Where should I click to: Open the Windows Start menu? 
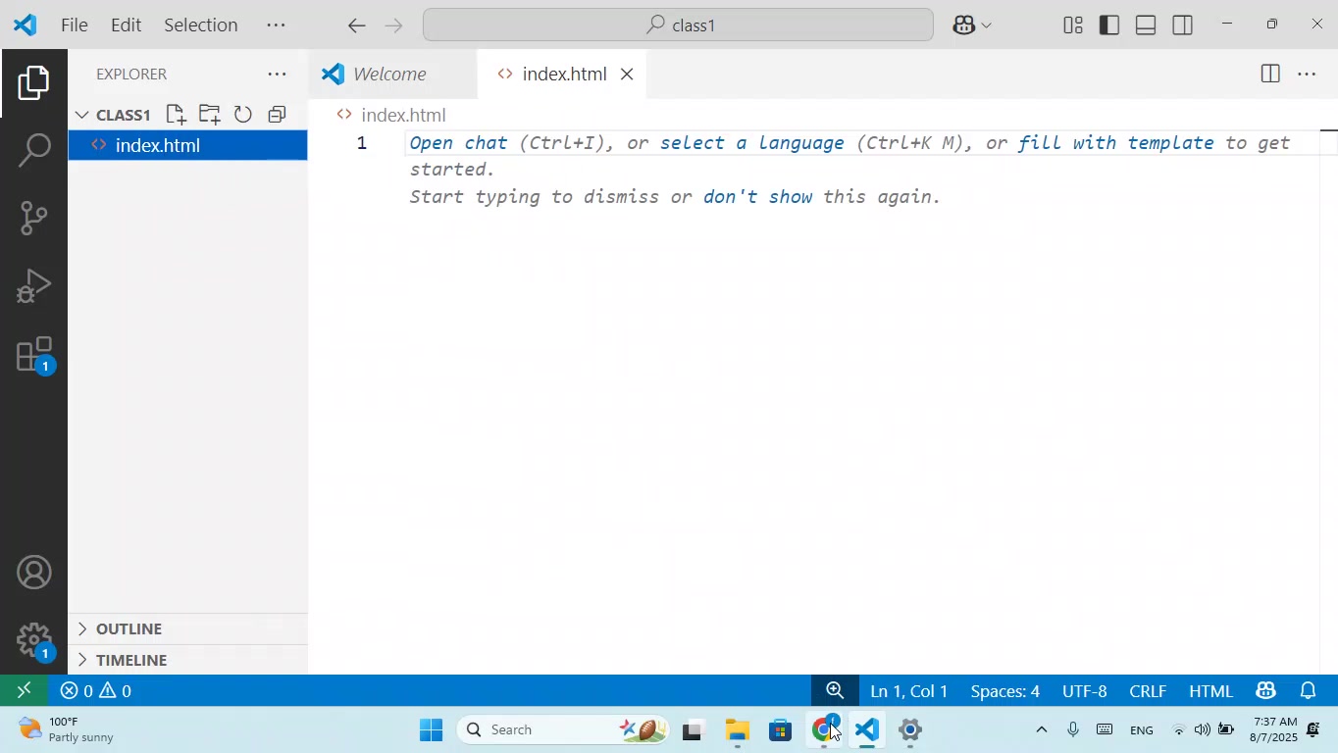(431, 730)
